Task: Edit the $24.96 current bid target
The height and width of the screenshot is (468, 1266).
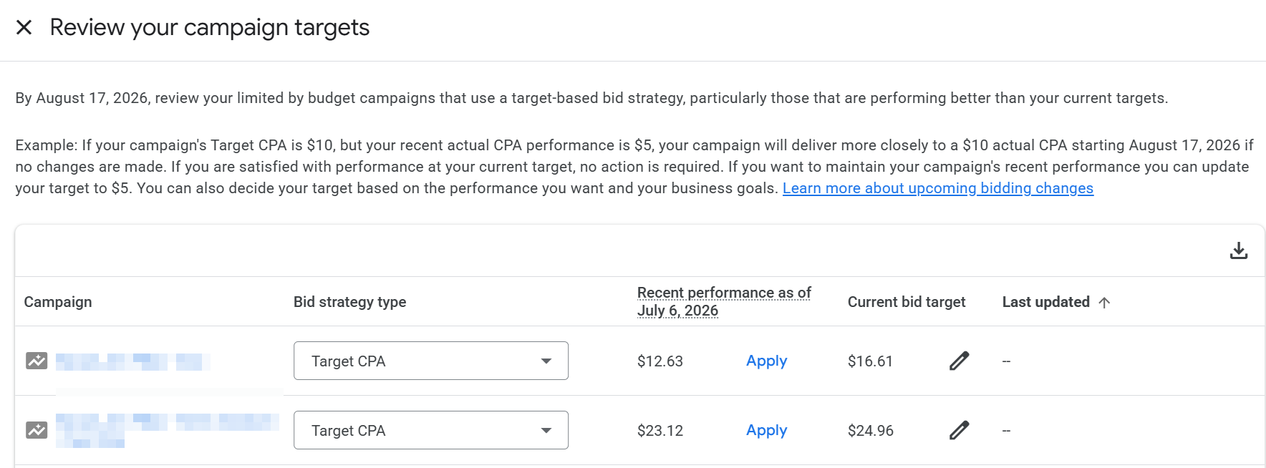Action: pyautogui.click(x=960, y=431)
